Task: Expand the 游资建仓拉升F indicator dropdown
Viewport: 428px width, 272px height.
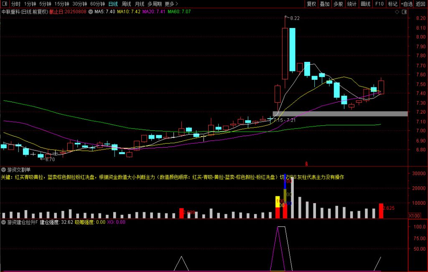Action: click(4, 222)
